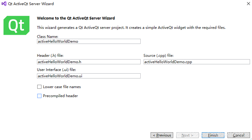Go back with the Previous button
The image size is (252, 140).
pyautogui.click(x=162, y=135)
